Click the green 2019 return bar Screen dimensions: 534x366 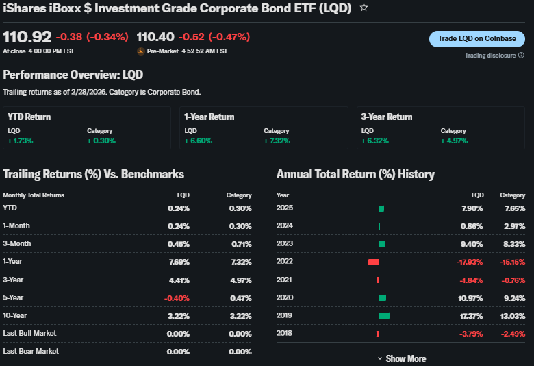pyautogui.click(x=384, y=315)
